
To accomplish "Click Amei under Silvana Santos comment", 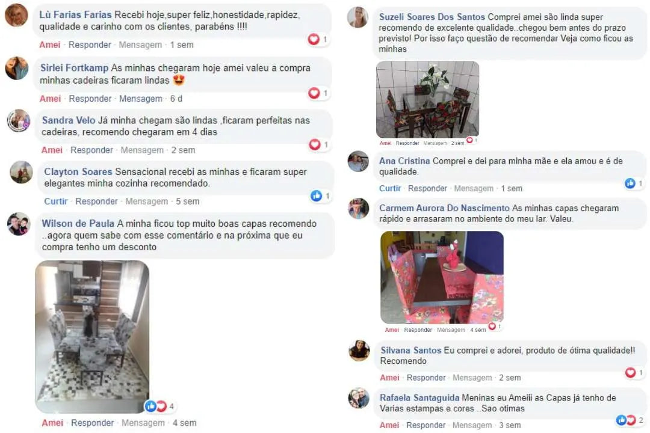I will [x=389, y=378].
